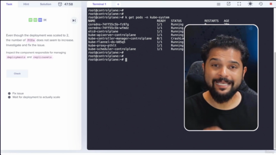Click 'Wait for deployment to actually scale'
The image size is (276, 155).
point(36,97)
